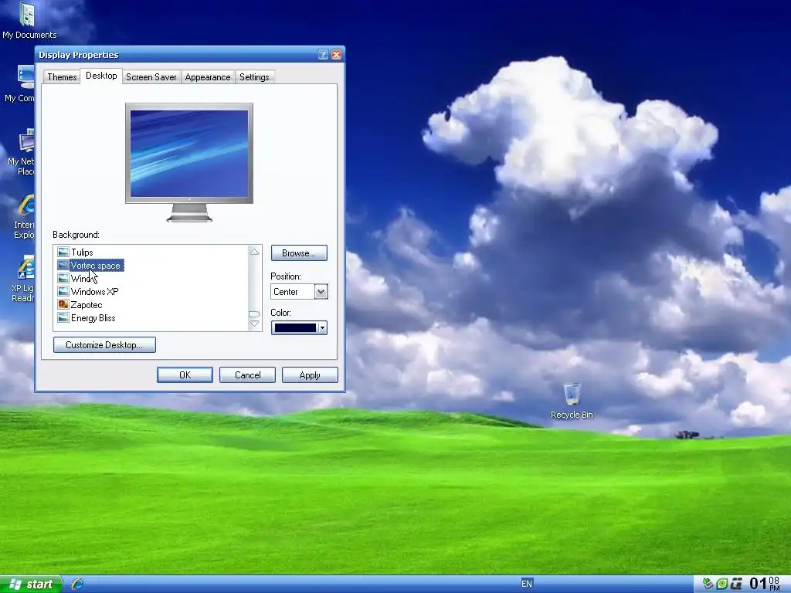This screenshot has height=593, width=791.
Task: Click the taskbar clock
Action: [x=764, y=584]
